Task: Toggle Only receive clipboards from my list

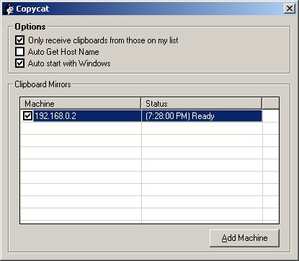Action: [x=19, y=40]
